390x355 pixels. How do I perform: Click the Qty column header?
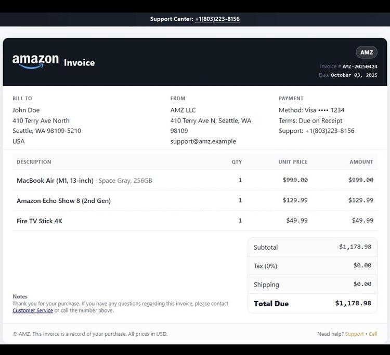click(237, 162)
